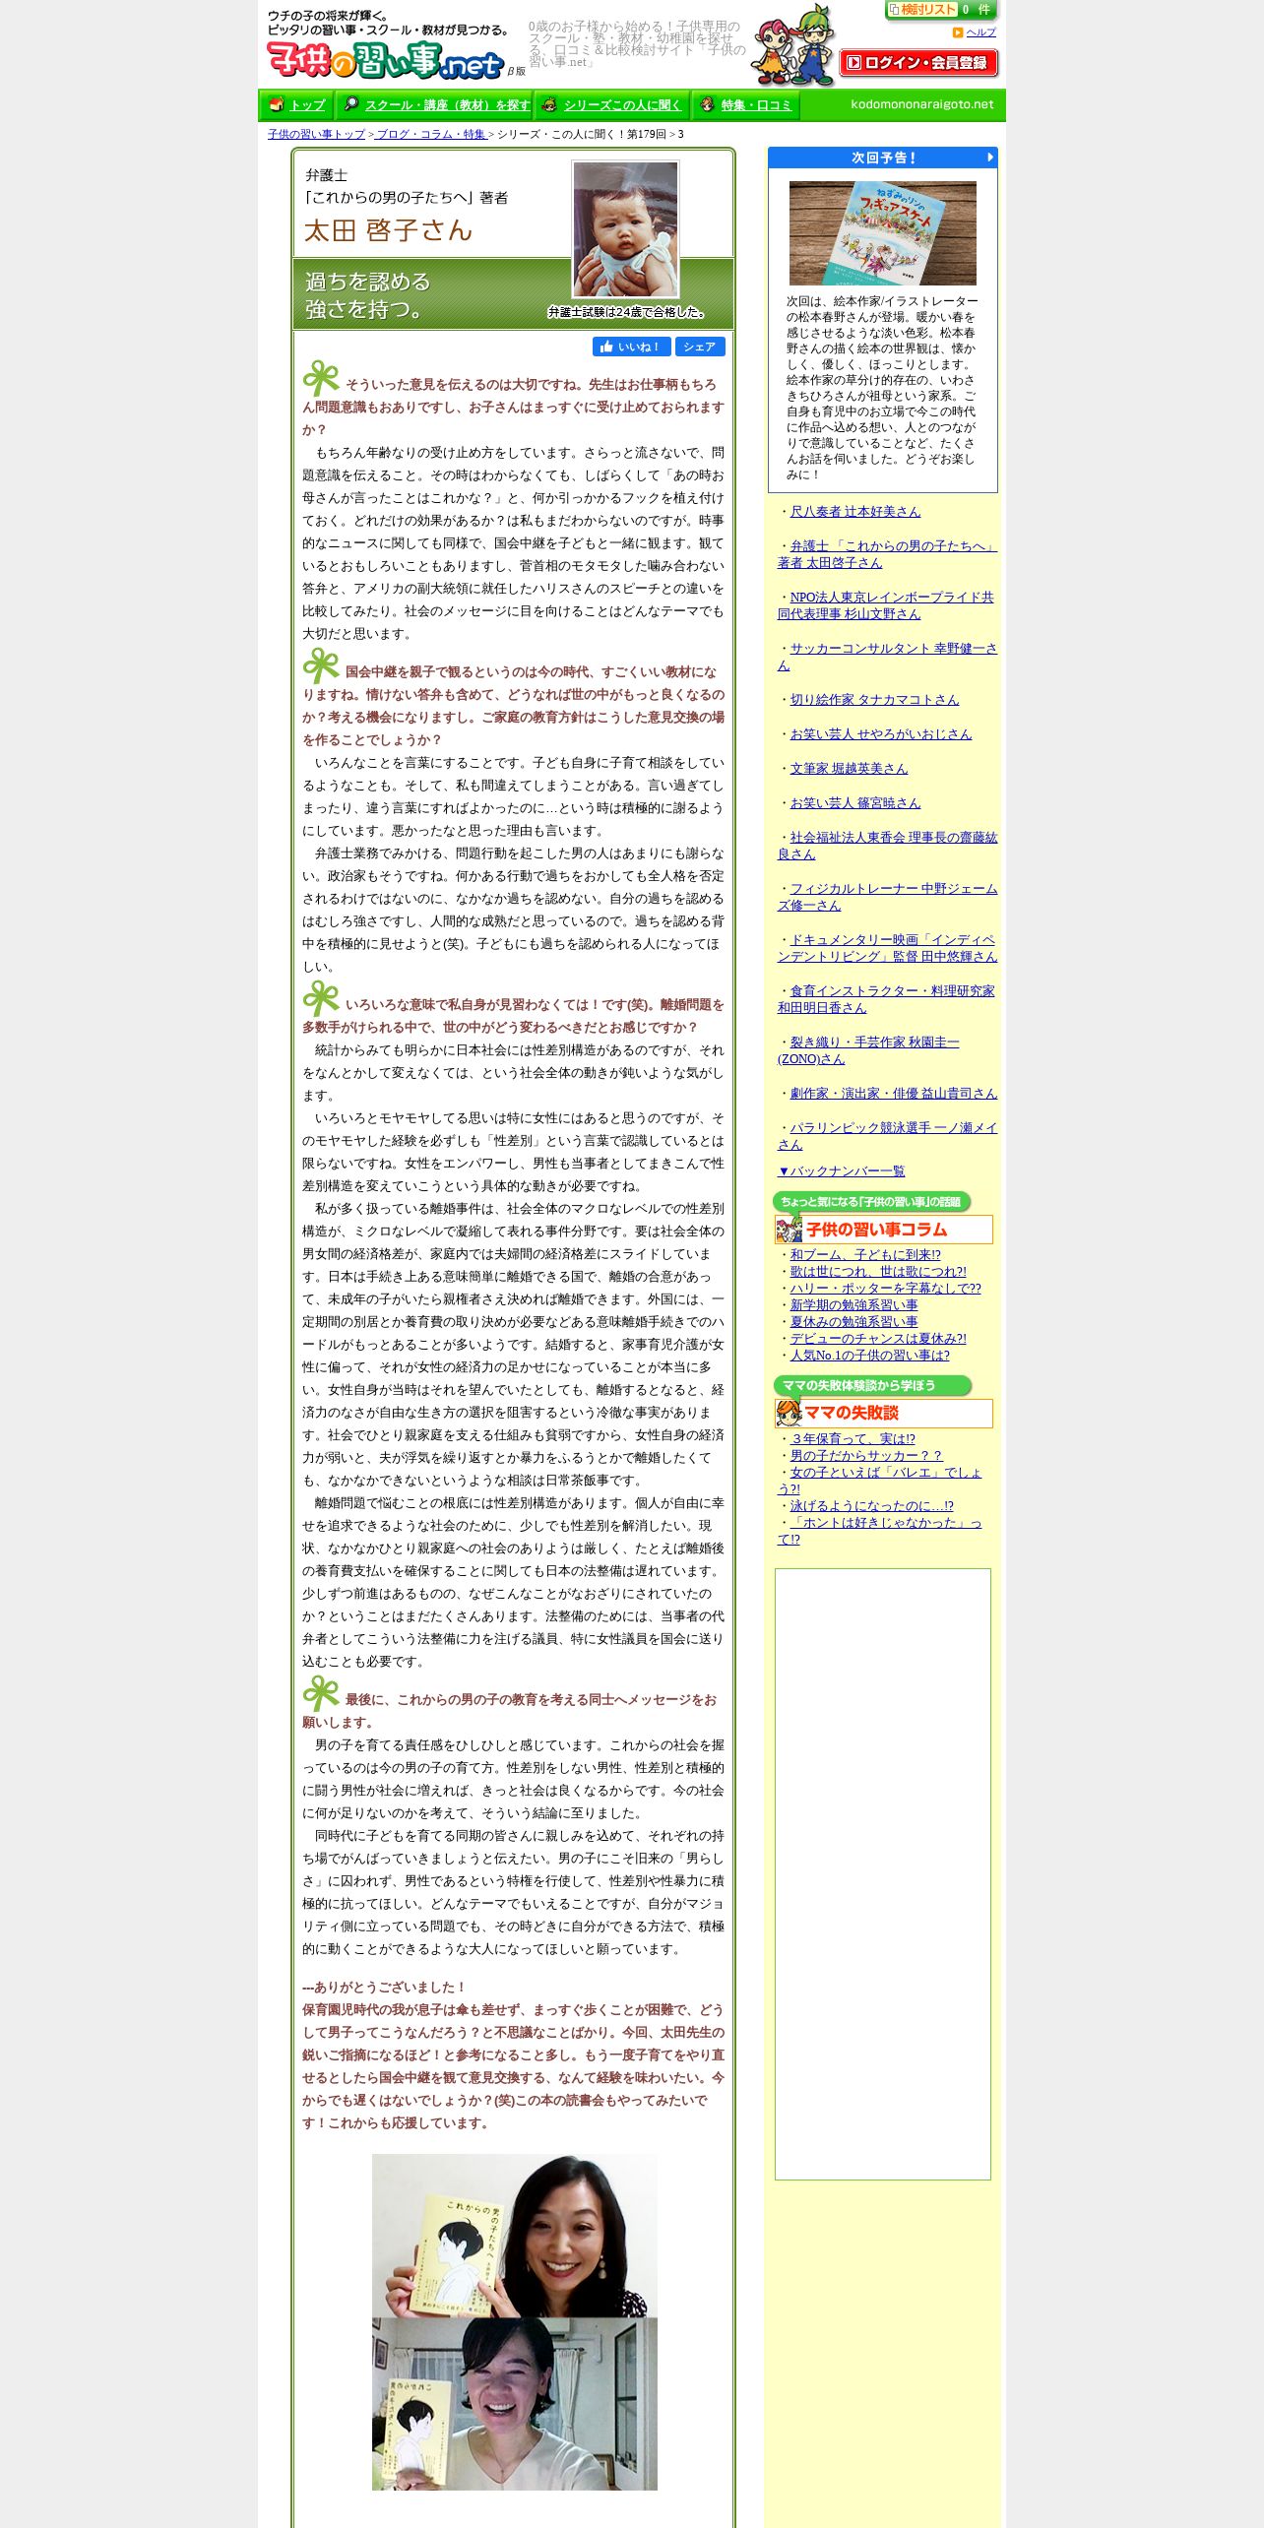
Task: Open story 「ホントは好きじゃなかった」って!?
Action: tap(879, 1531)
